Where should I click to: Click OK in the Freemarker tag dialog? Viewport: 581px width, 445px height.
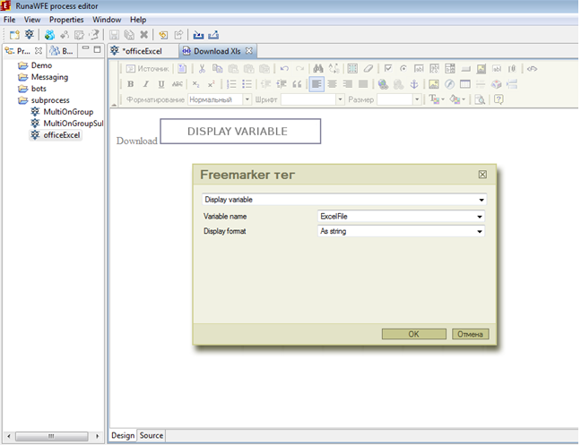(414, 334)
